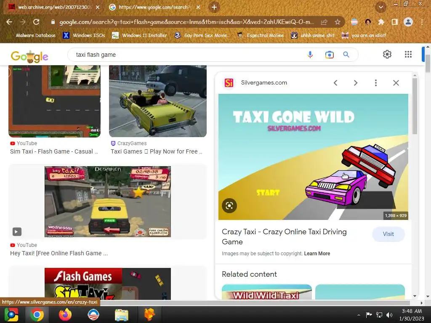Click the Silvergames.com source name

tap(264, 83)
